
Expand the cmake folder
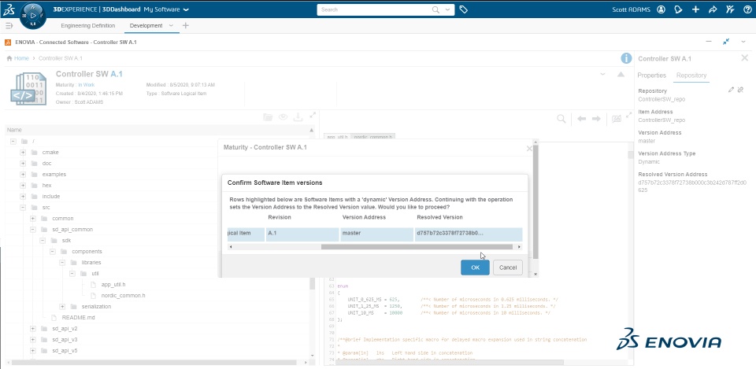tap(23, 152)
